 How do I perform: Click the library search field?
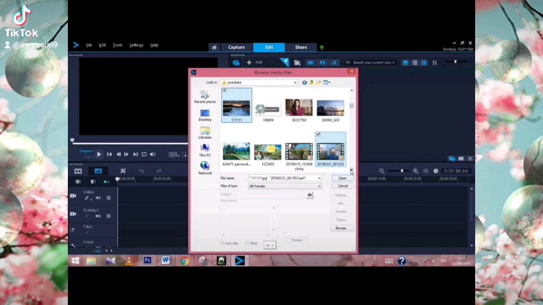point(372,62)
